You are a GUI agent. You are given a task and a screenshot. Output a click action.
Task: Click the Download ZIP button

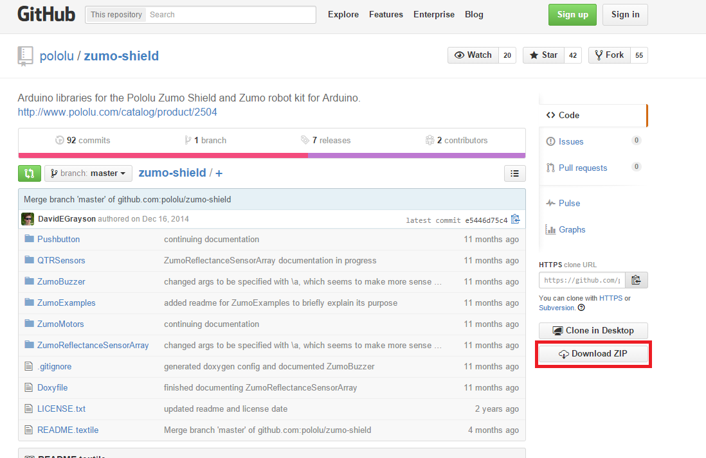[593, 354]
